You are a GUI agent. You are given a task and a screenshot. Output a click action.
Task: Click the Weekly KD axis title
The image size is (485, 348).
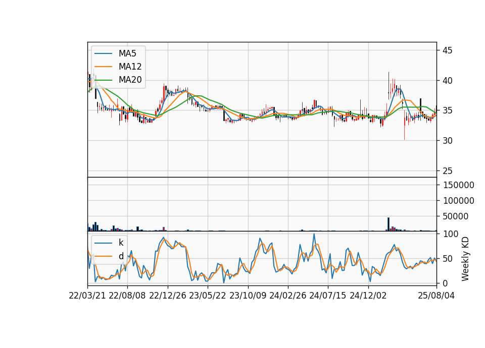click(x=465, y=259)
